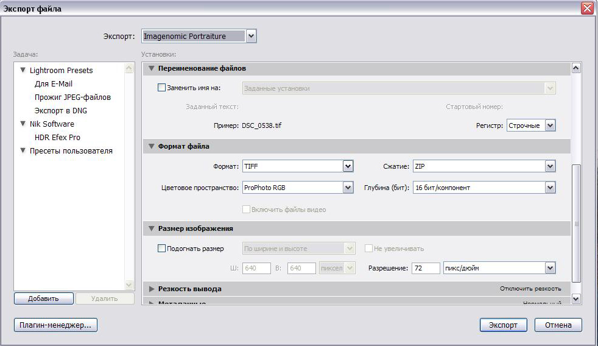598x346 pixels.
Task: Click settings panel scroll up arrow
Action: [x=576, y=68]
